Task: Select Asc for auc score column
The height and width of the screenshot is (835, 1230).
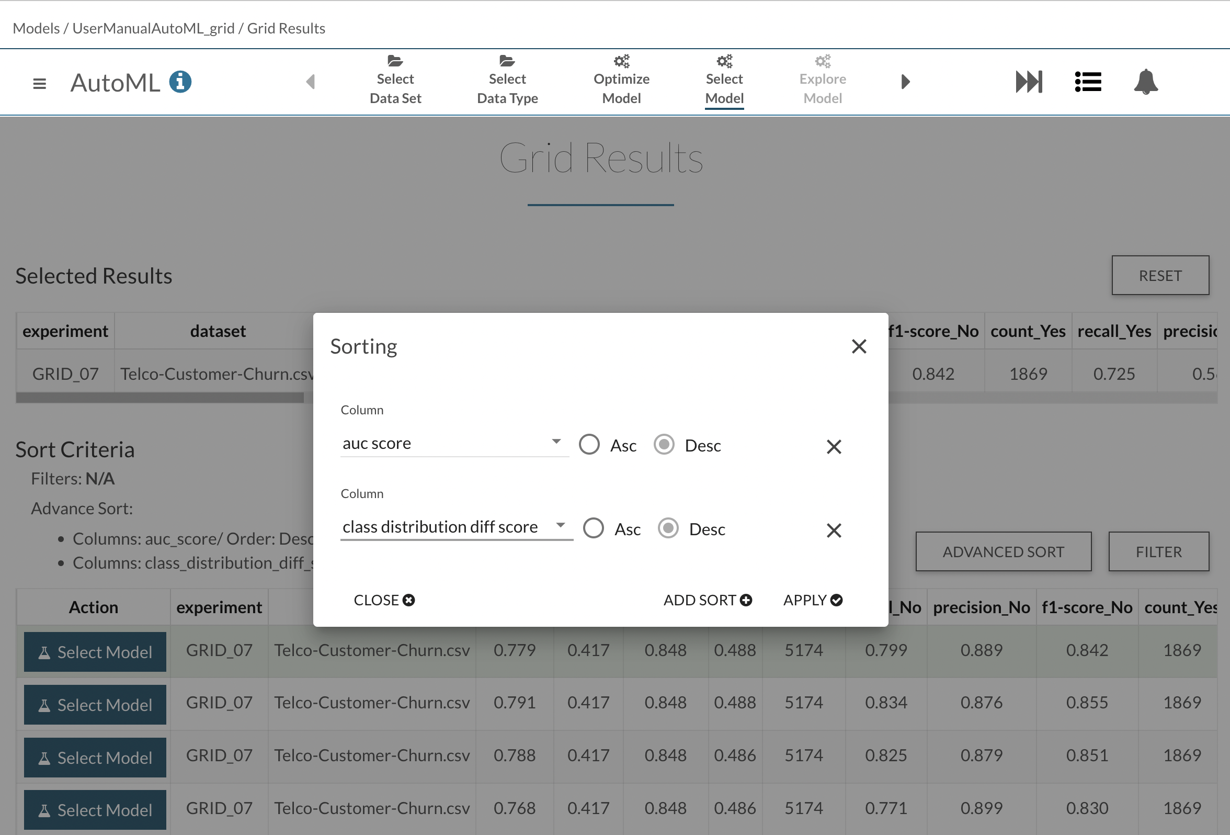Action: (x=589, y=445)
